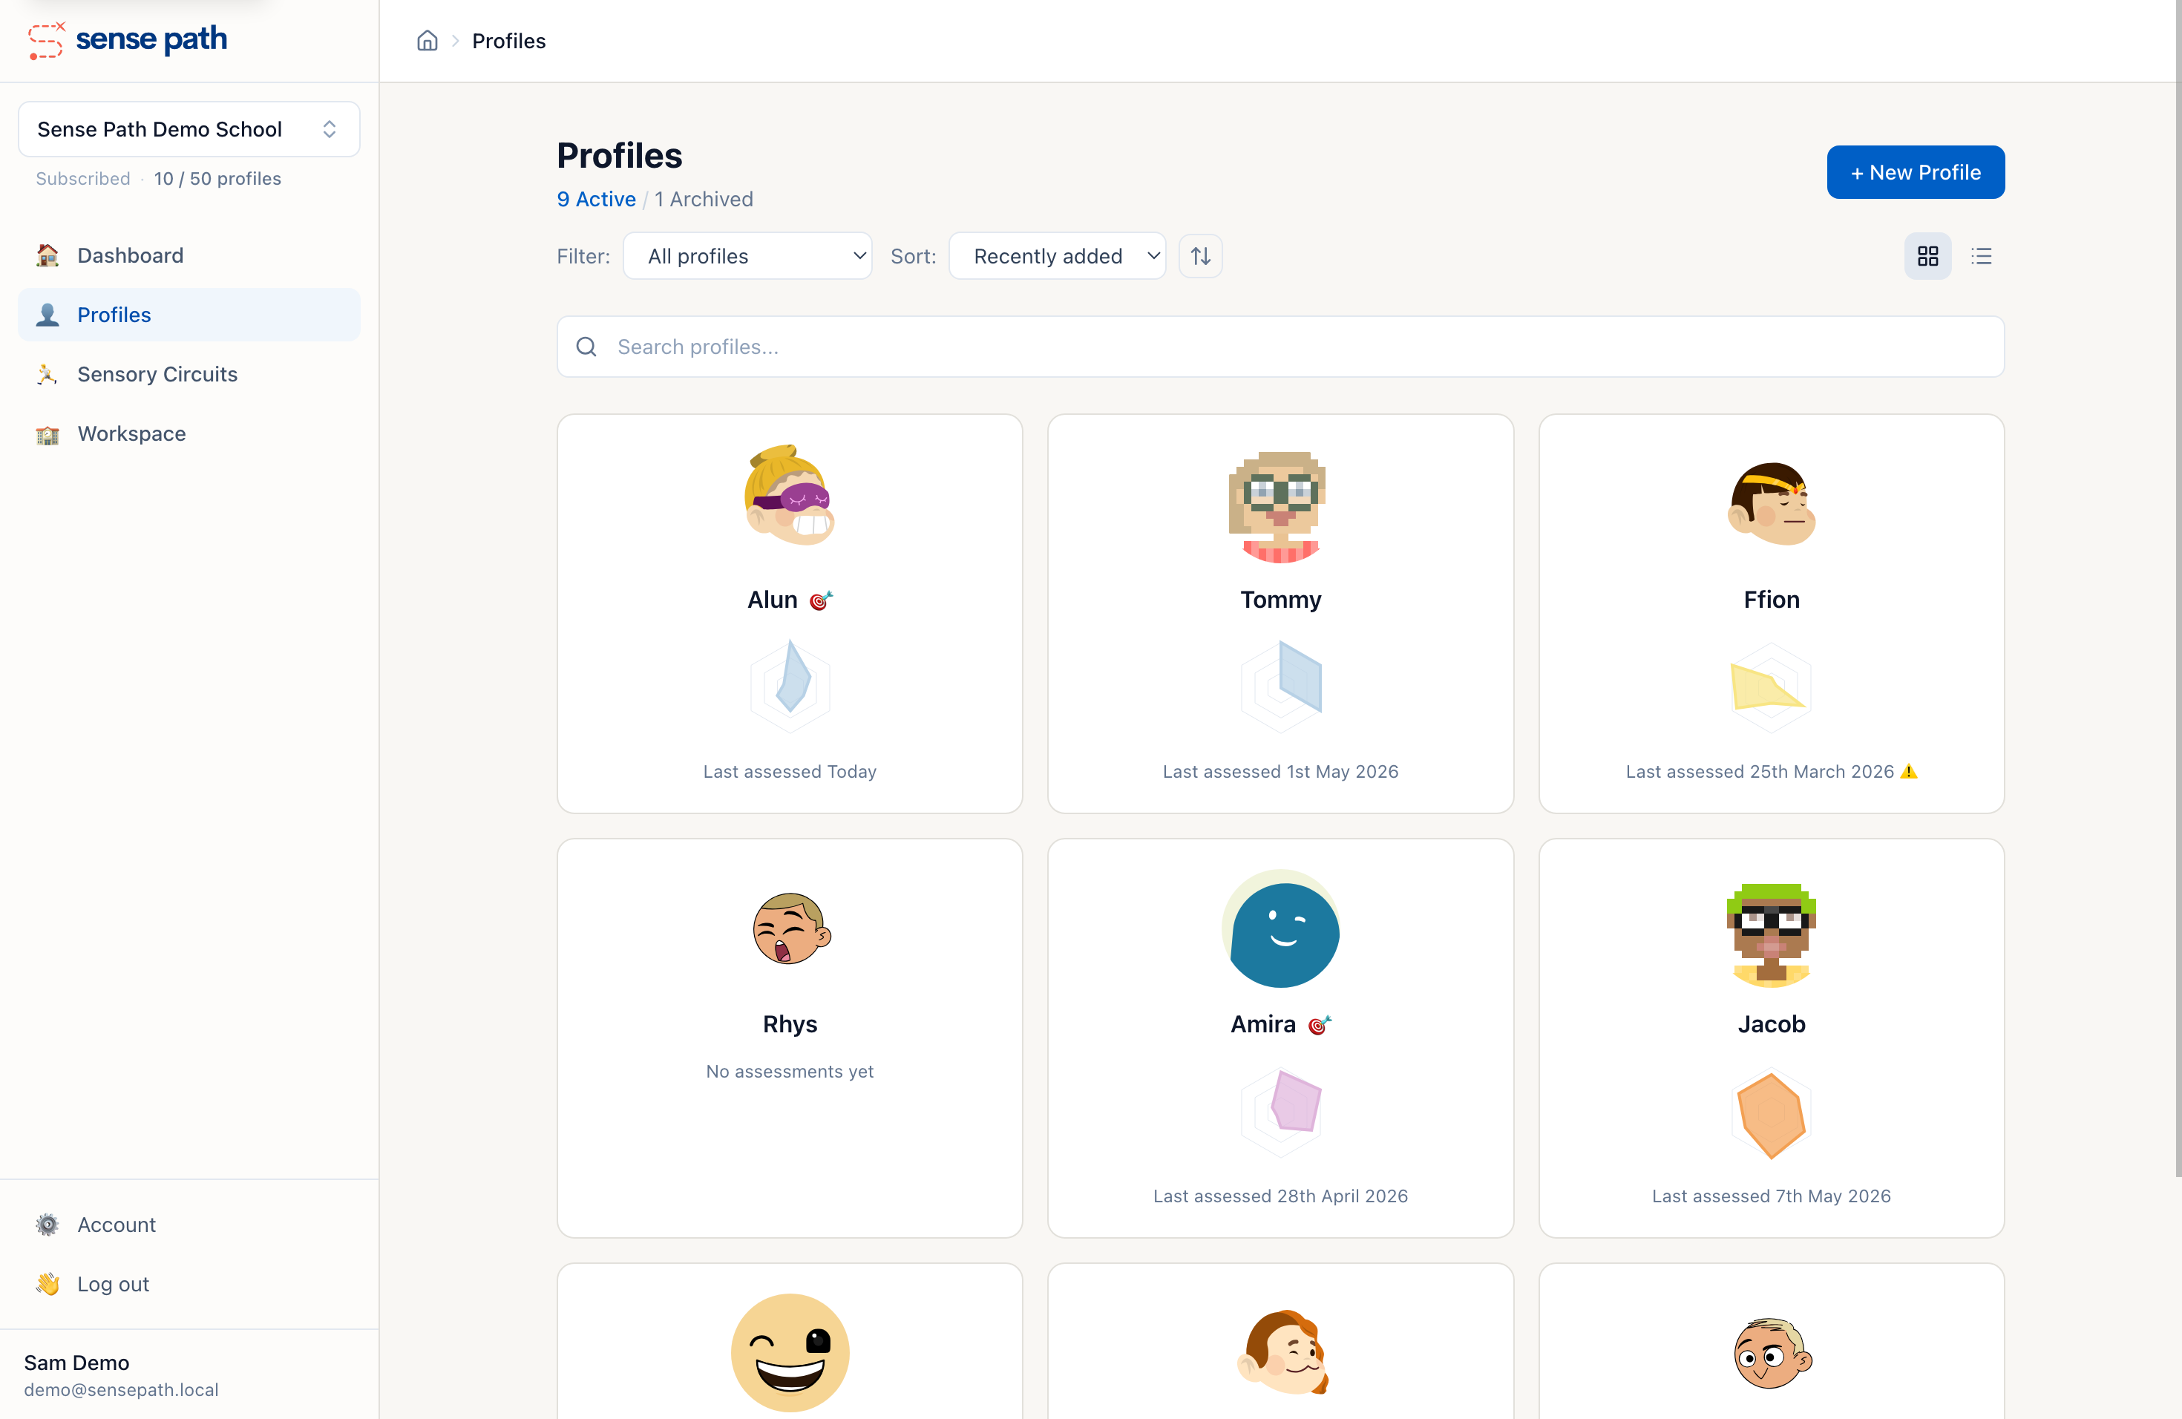Click 'Last assessed Today' on Alun's card

[x=790, y=771]
